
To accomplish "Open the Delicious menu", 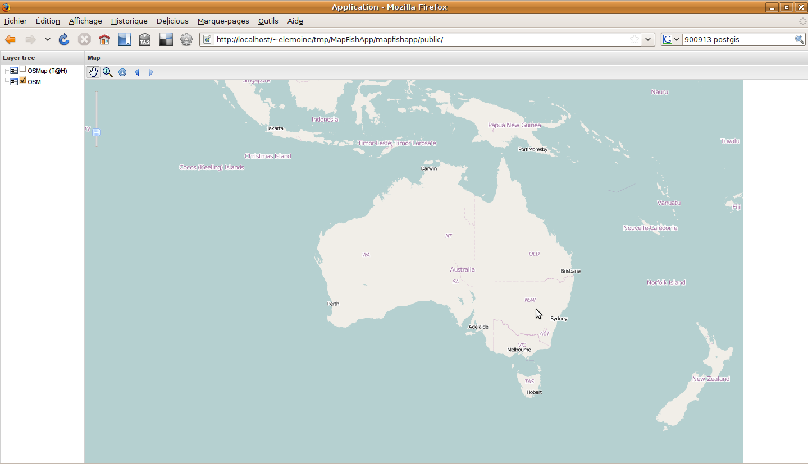I will (x=172, y=21).
